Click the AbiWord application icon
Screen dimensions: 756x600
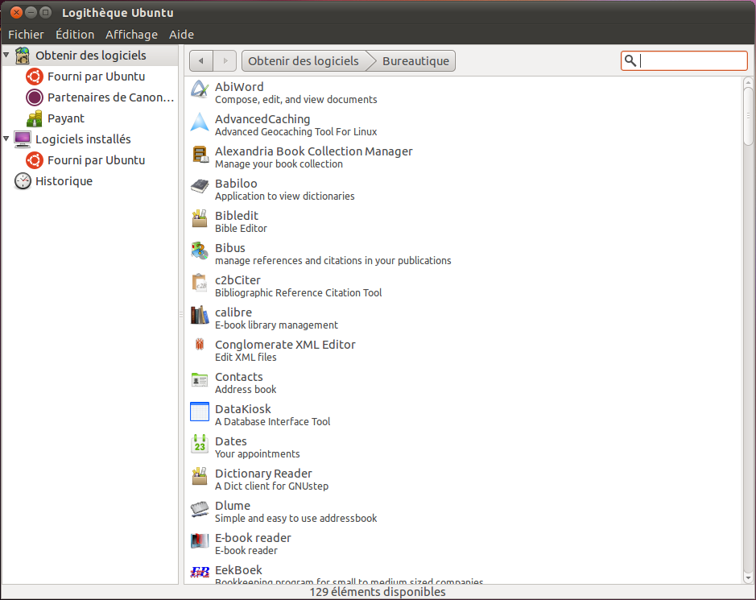pyautogui.click(x=200, y=89)
